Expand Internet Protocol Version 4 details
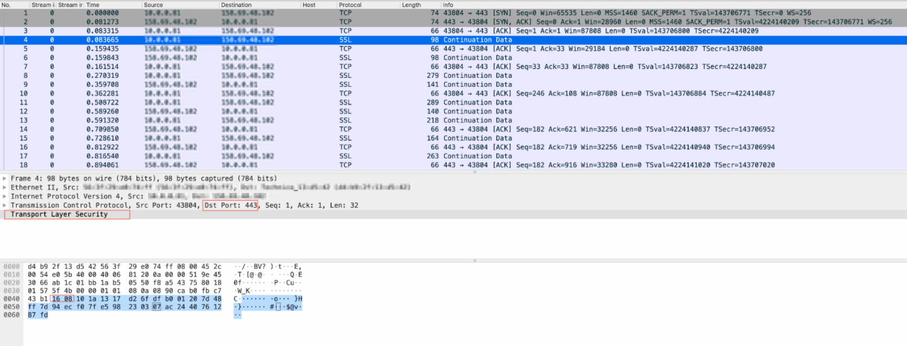 pyautogui.click(x=5, y=196)
